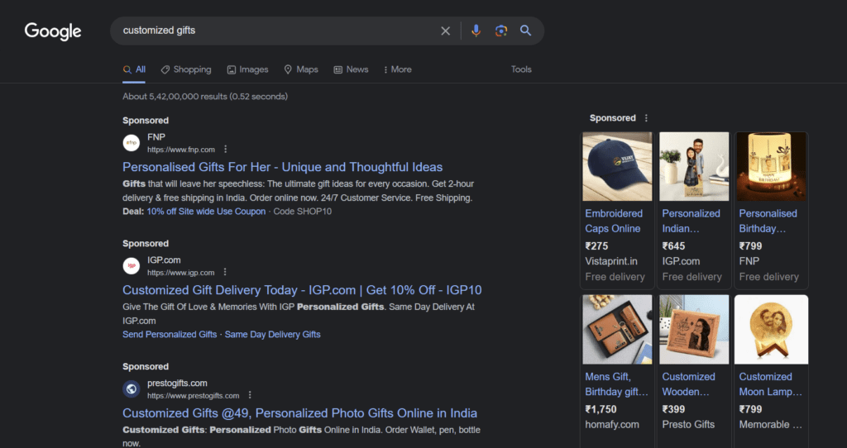Click the Presto Gifts seller name
Viewport: 847px width, 448px height.
tap(688, 425)
